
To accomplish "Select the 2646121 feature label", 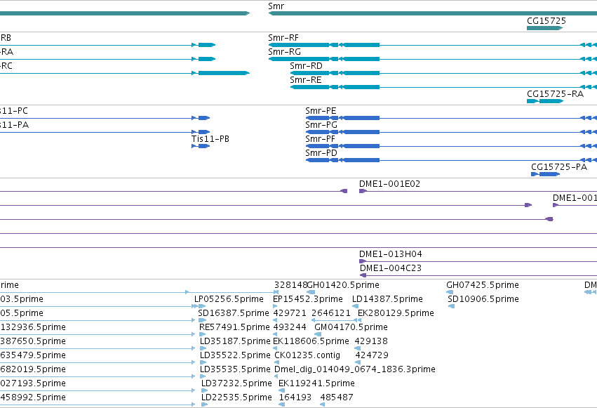I will click(331, 313).
